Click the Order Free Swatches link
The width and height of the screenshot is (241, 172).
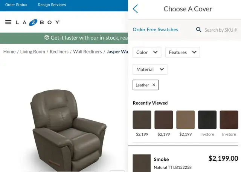[x=156, y=29]
